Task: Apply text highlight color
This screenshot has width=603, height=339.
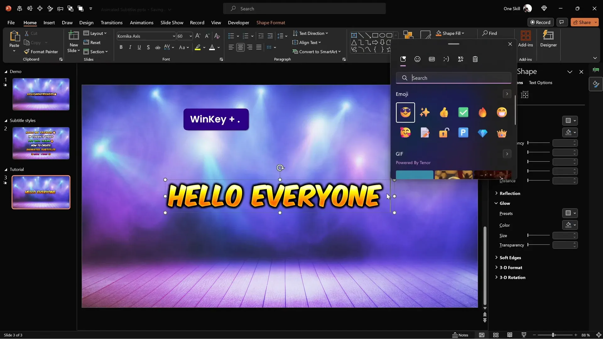Action: (198, 47)
